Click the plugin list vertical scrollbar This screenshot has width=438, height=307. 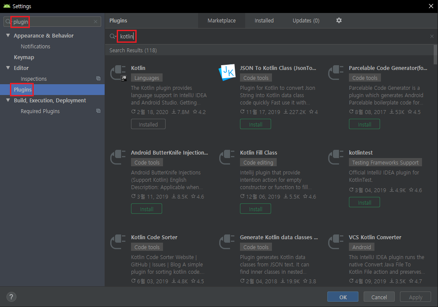(x=435, y=55)
